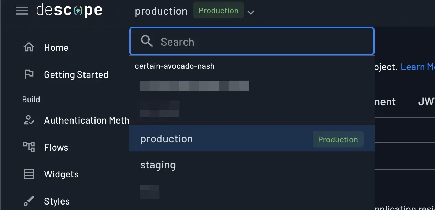Open Authentication Methods via its sidebar icon
This screenshot has width=435, height=210.
tap(30, 120)
